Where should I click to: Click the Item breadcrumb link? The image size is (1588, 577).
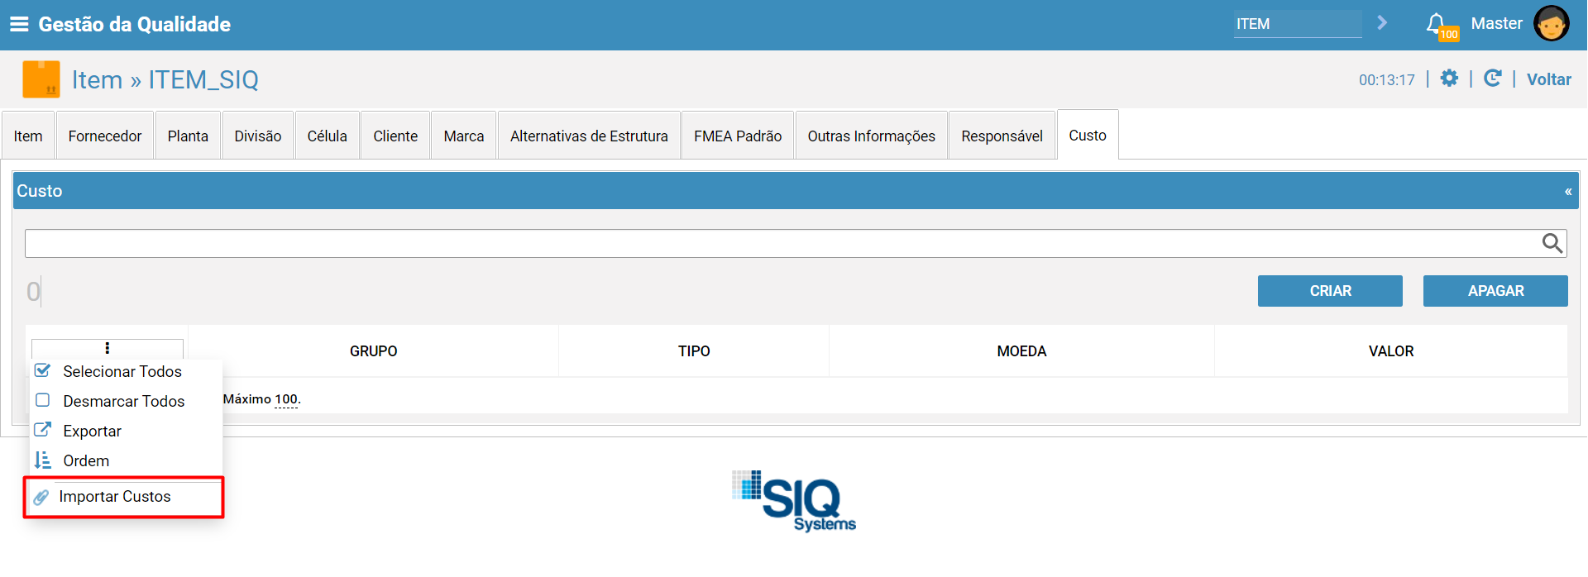point(97,79)
